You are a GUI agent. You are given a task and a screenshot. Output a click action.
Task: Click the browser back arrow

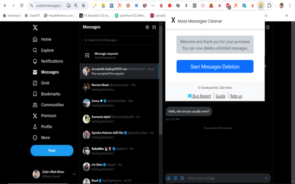click(x=5, y=6)
